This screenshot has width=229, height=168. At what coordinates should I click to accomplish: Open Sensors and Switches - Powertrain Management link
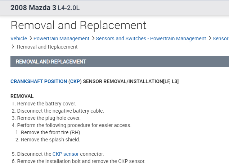click(151, 38)
